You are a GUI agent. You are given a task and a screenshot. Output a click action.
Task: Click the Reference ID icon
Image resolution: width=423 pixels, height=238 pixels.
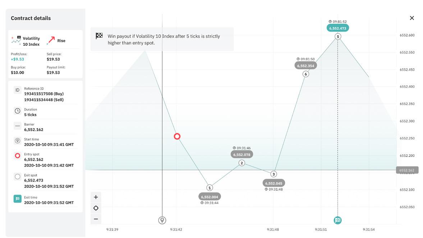[17, 90]
